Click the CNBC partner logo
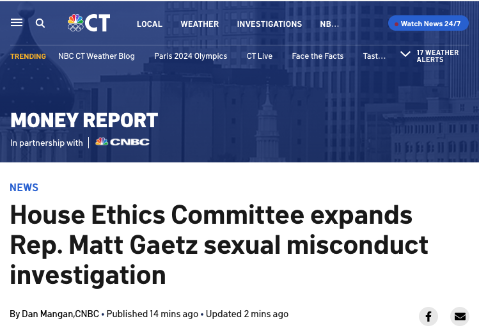This screenshot has width=479, height=328. [x=122, y=142]
